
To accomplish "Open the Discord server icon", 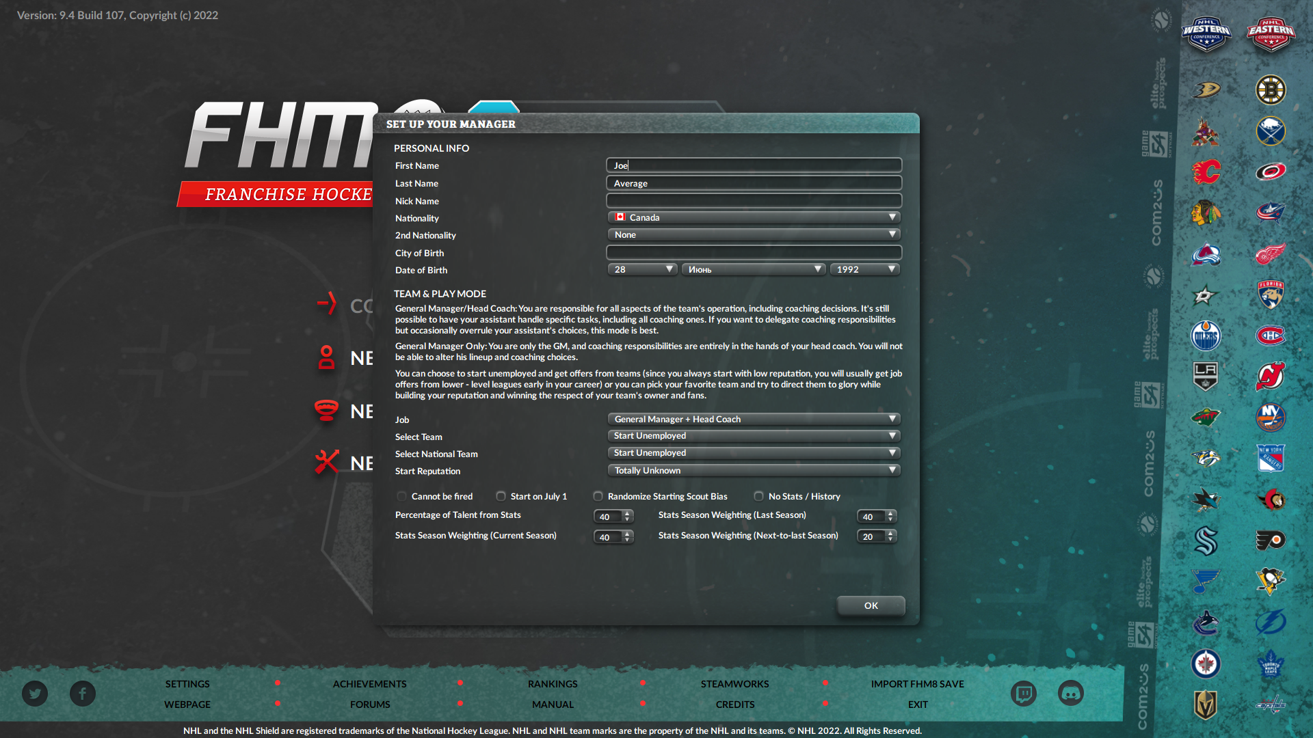I will pyautogui.click(x=1071, y=694).
